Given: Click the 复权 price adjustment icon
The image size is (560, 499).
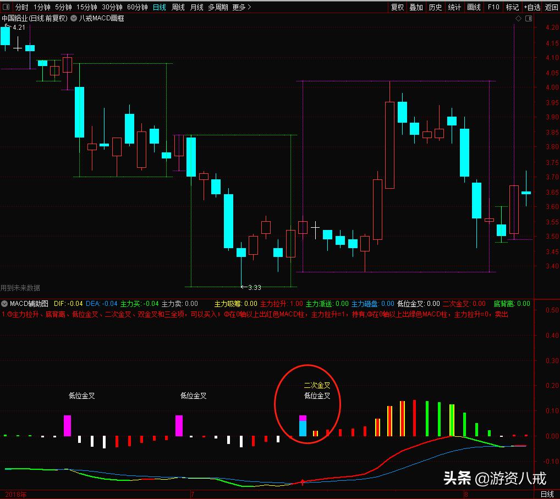Looking at the screenshot, I should pos(397,7).
